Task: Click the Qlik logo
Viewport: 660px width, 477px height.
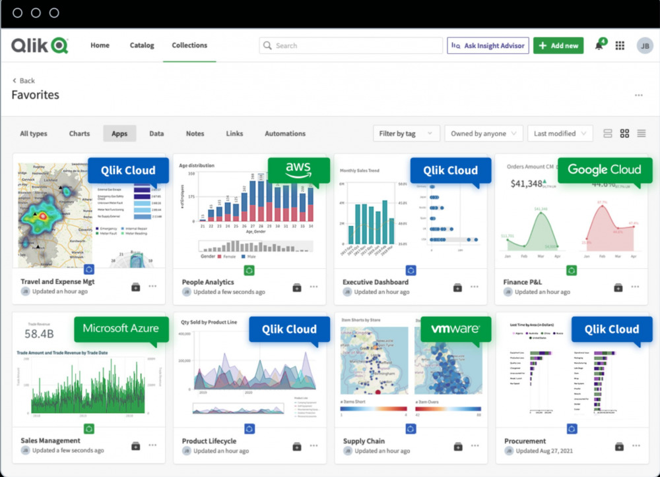Action: (x=40, y=45)
